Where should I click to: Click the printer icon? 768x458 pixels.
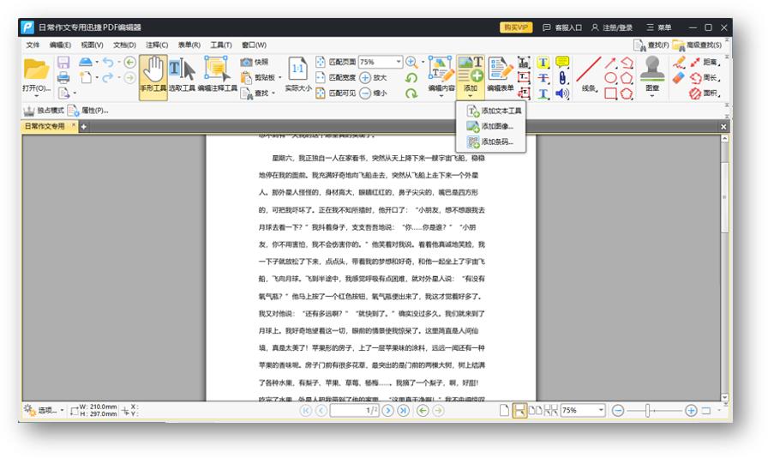[x=63, y=77]
